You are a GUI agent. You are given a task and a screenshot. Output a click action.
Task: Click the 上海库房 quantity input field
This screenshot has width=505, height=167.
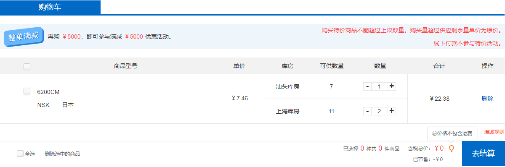[380, 111]
